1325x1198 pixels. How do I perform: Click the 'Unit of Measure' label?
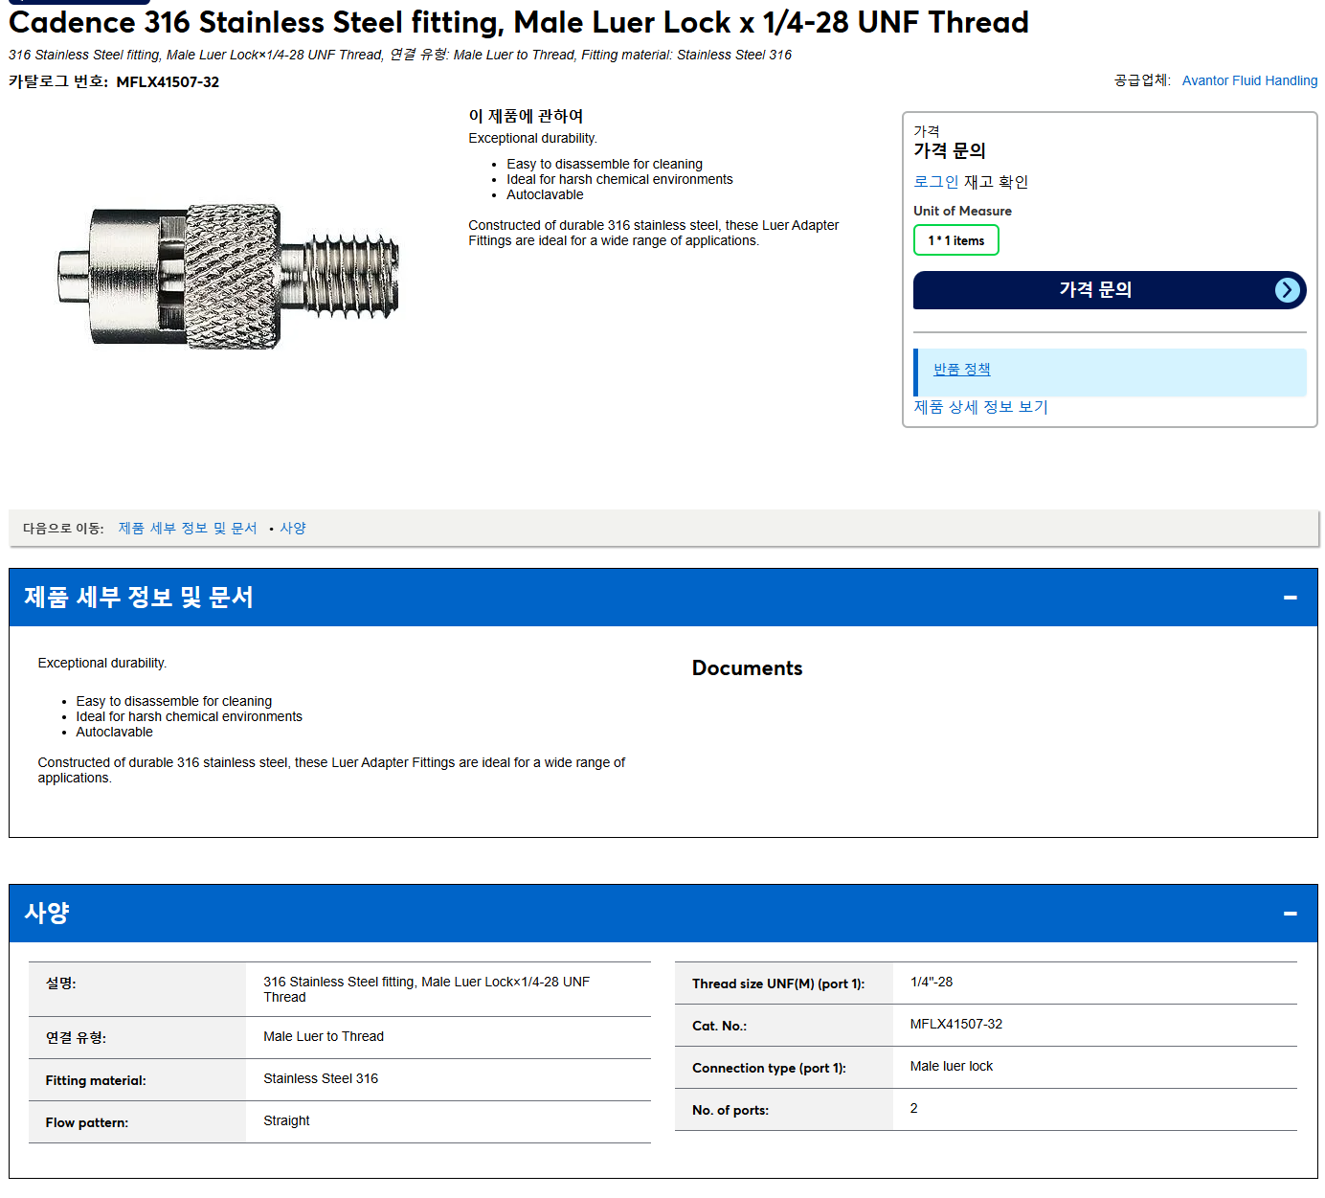(962, 212)
